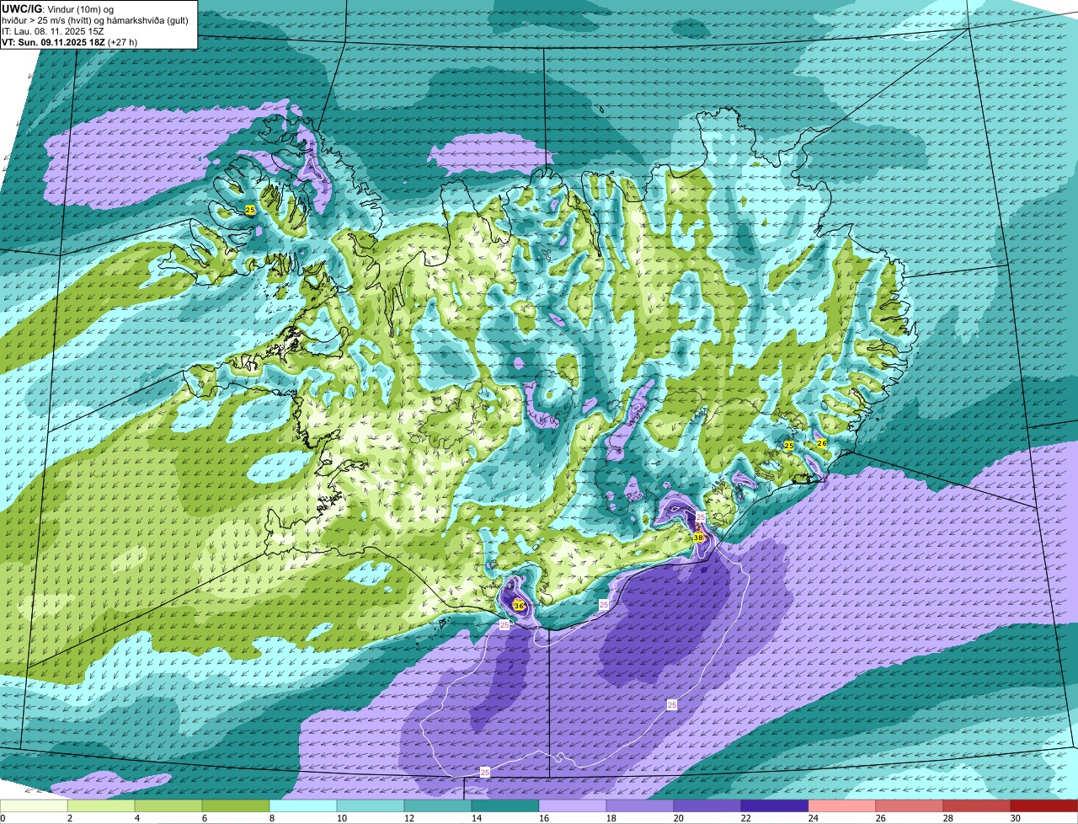Click the dark indigo 22–24 m/s legend swatch
Image resolution: width=1078 pixels, height=824 pixels.
click(775, 805)
